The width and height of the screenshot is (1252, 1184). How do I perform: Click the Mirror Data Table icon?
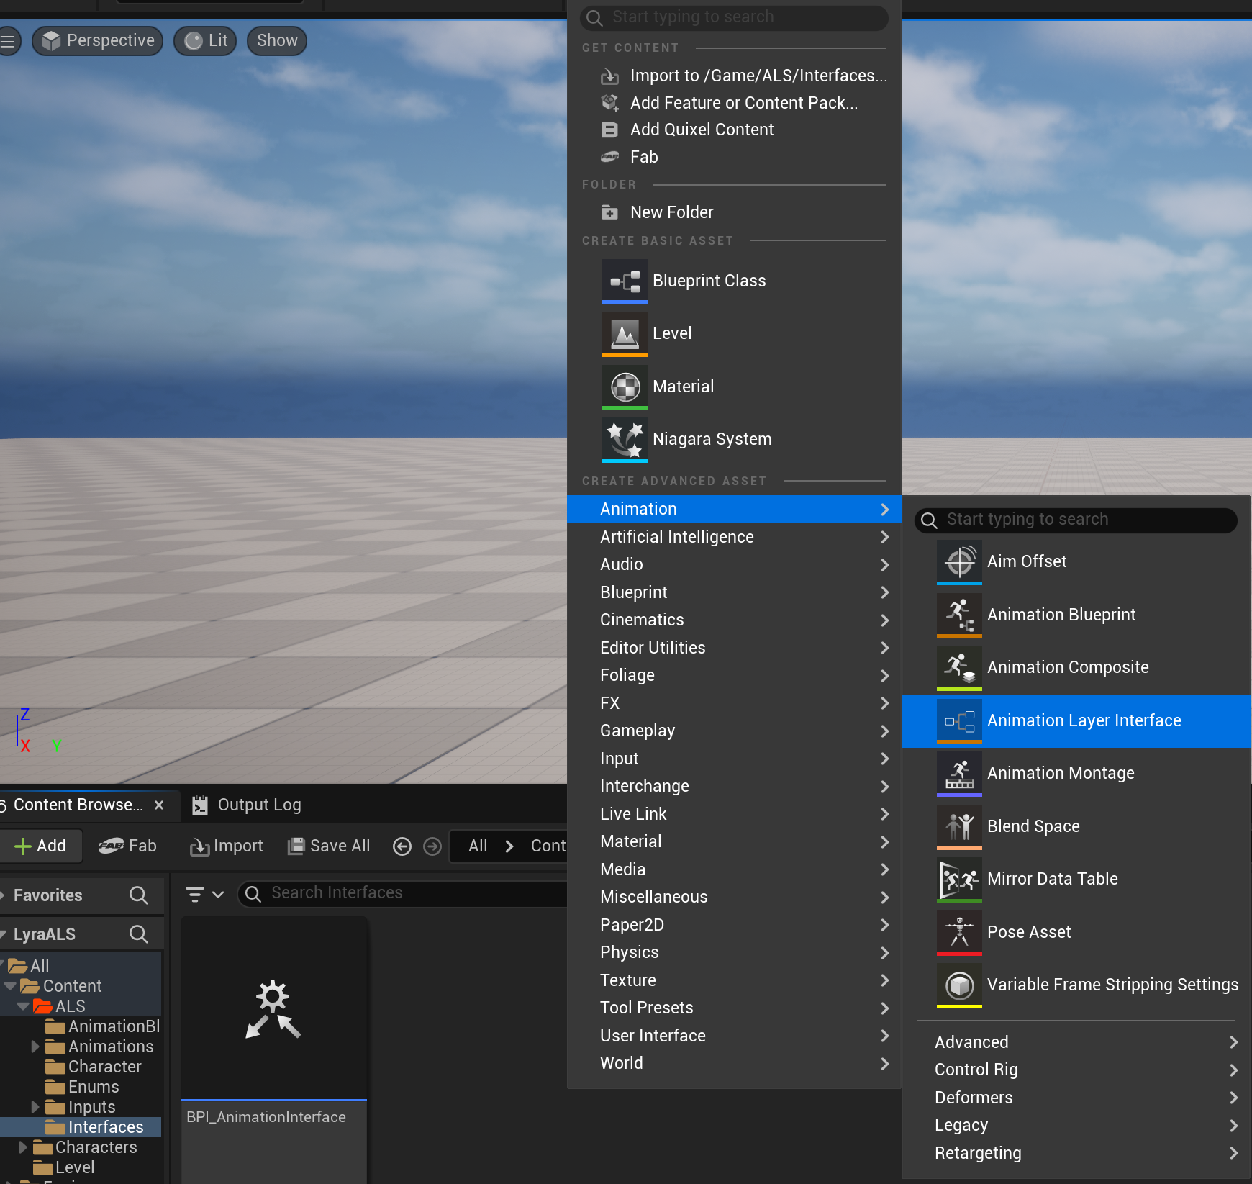click(x=959, y=880)
